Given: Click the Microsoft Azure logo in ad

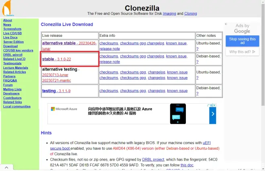Looking at the screenshot, I should click(64, 109).
